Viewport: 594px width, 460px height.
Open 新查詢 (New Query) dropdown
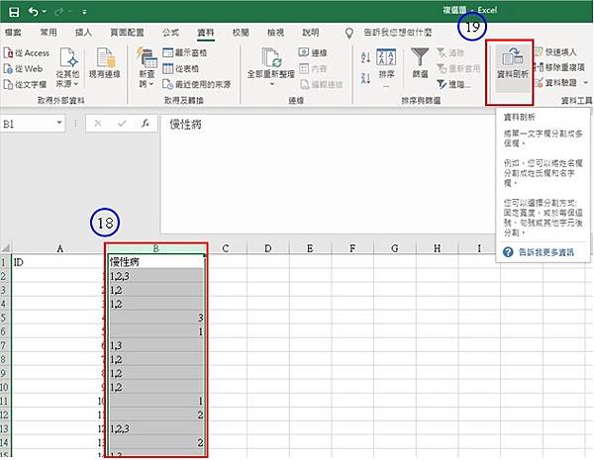tap(147, 68)
